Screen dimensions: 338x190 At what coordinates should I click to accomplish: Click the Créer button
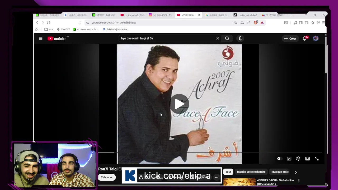(x=290, y=39)
